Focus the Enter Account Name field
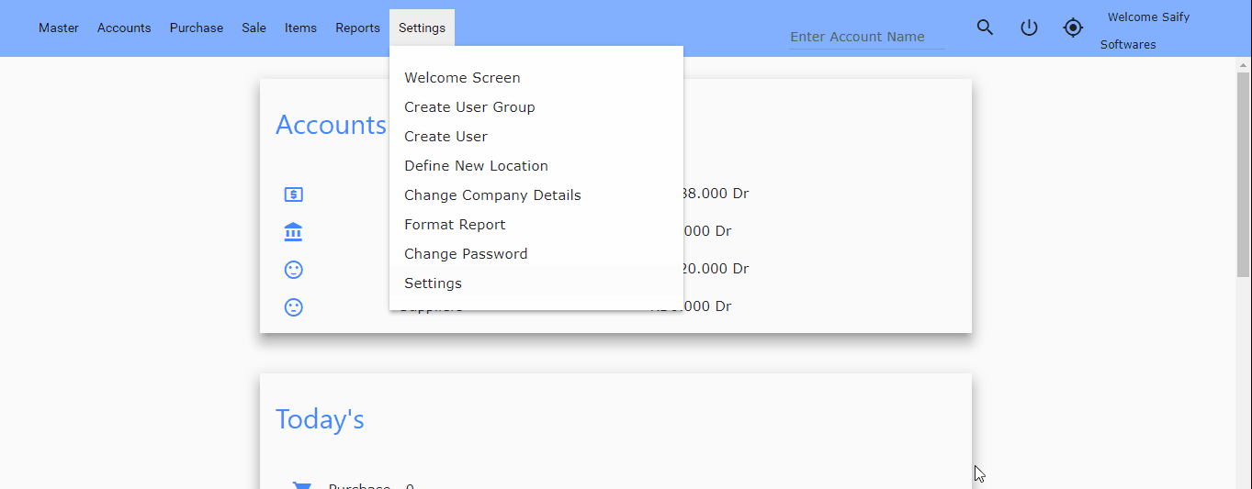 pos(865,37)
